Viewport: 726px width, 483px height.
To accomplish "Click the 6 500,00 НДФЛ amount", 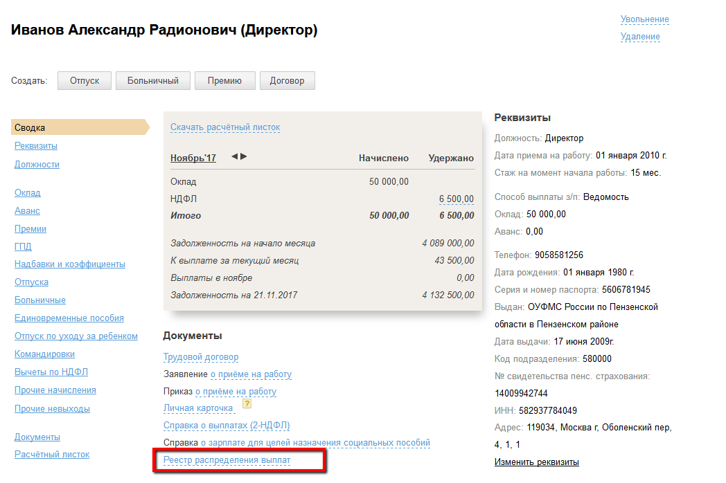I will coord(457,199).
